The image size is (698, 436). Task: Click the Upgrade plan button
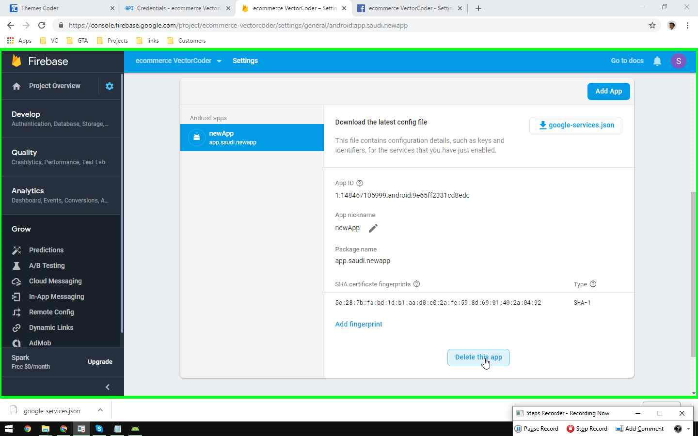click(100, 362)
